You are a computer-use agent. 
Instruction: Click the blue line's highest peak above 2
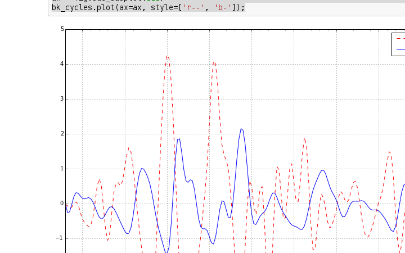[x=241, y=129]
